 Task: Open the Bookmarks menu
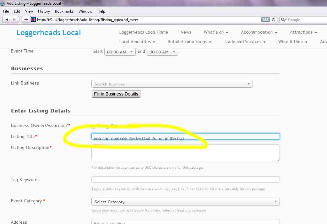pyautogui.click(x=64, y=11)
